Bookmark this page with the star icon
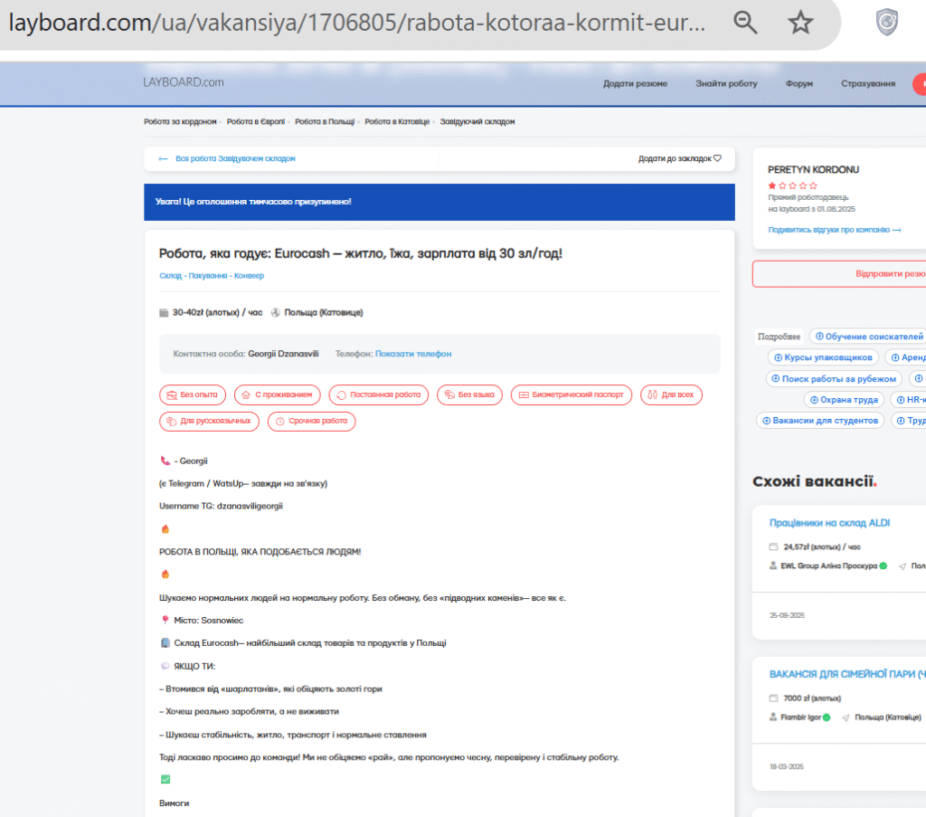926x817 pixels. coord(800,24)
